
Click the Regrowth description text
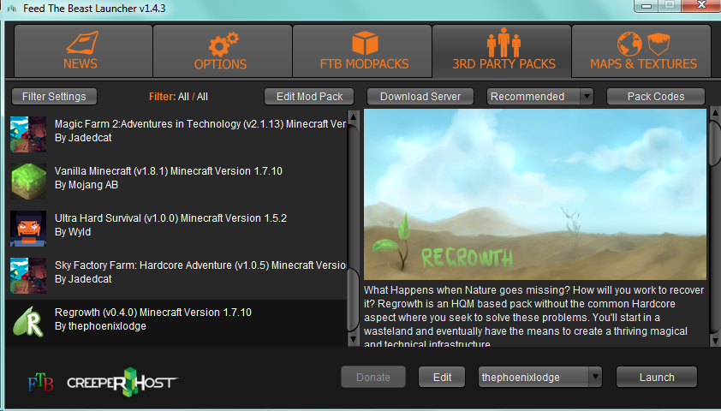click(533, 317)
